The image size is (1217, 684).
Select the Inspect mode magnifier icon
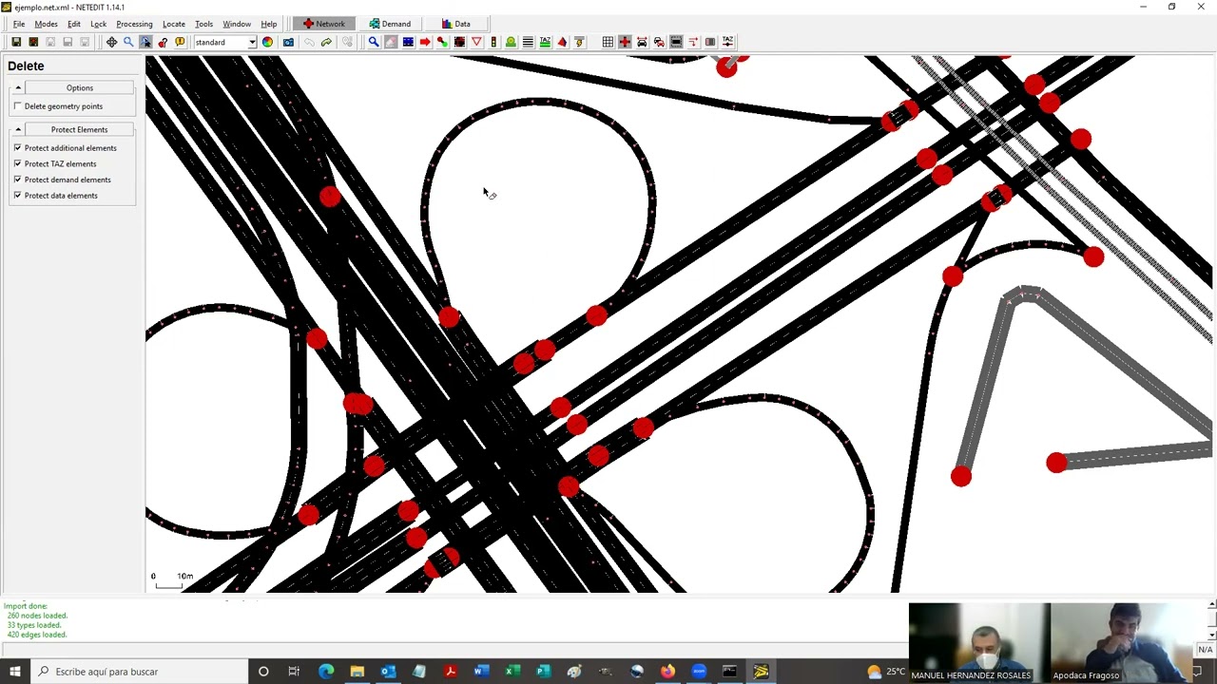click(x=374, y=42)
